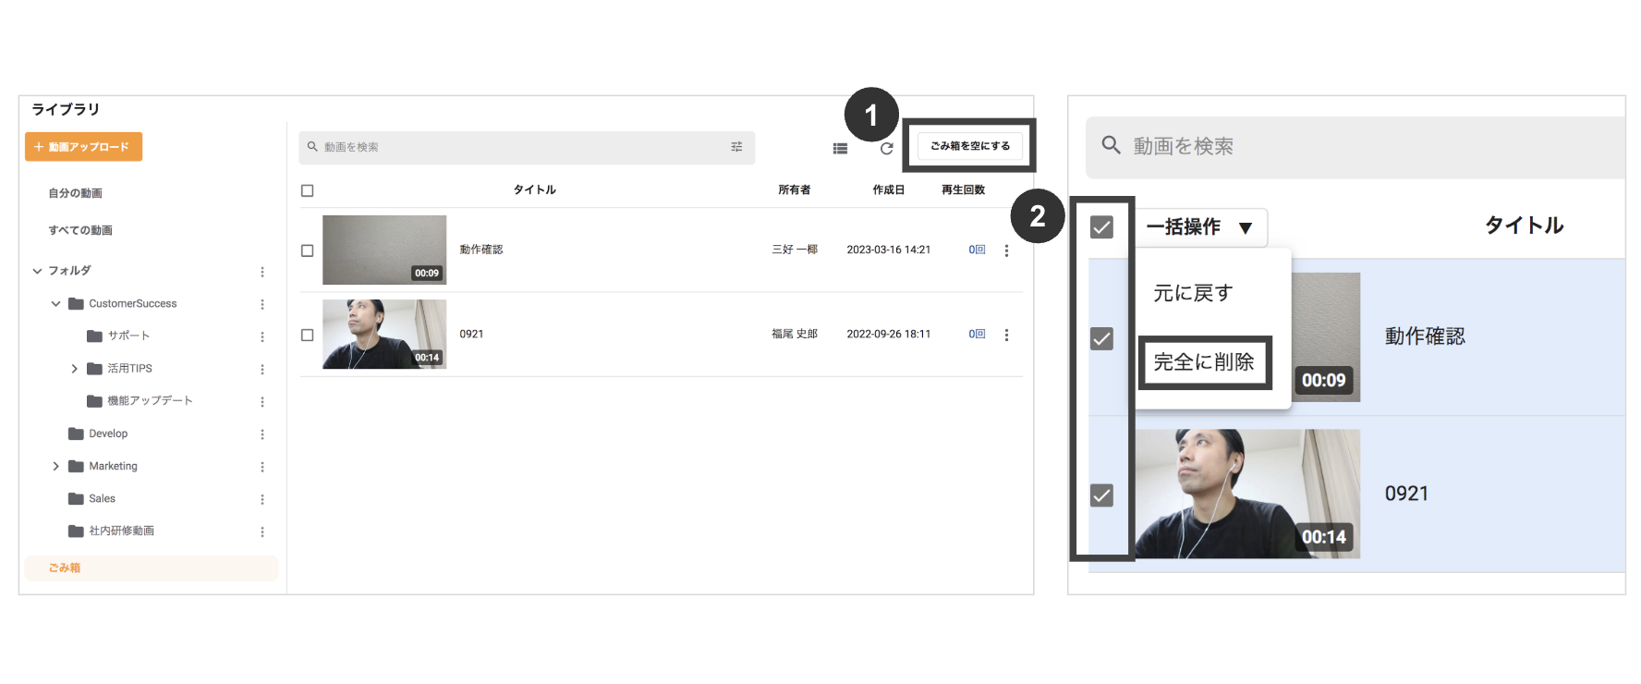Open options menu for CustomerSuccess folder
The image size is (1641, 684).
[262, 304]
